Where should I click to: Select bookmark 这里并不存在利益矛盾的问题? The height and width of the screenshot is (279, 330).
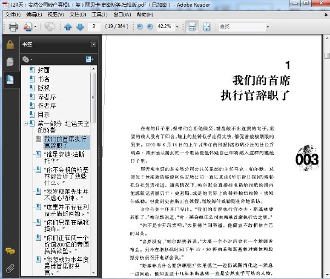pyautogui.click(x=67, y=210)
